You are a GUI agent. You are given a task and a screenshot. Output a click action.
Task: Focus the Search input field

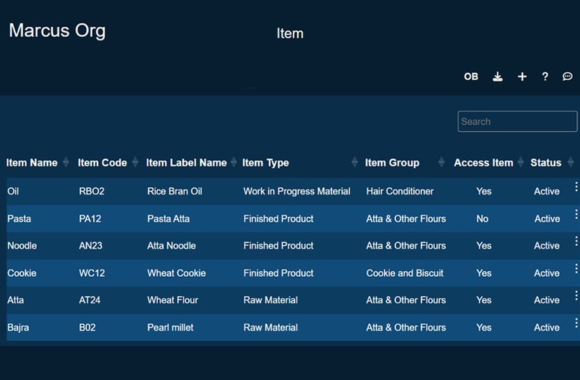(x=517, y=121)
